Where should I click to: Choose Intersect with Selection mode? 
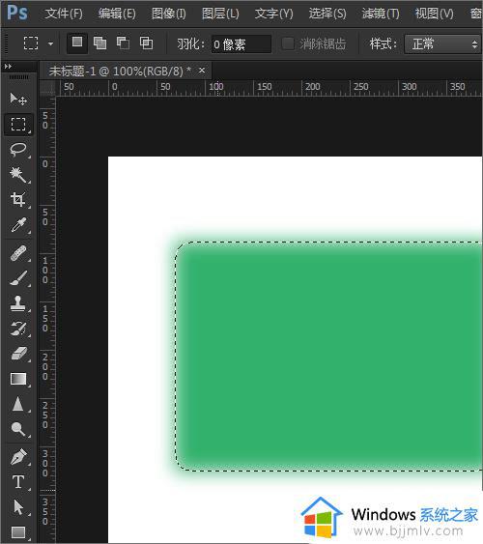[x=146, y=43]
